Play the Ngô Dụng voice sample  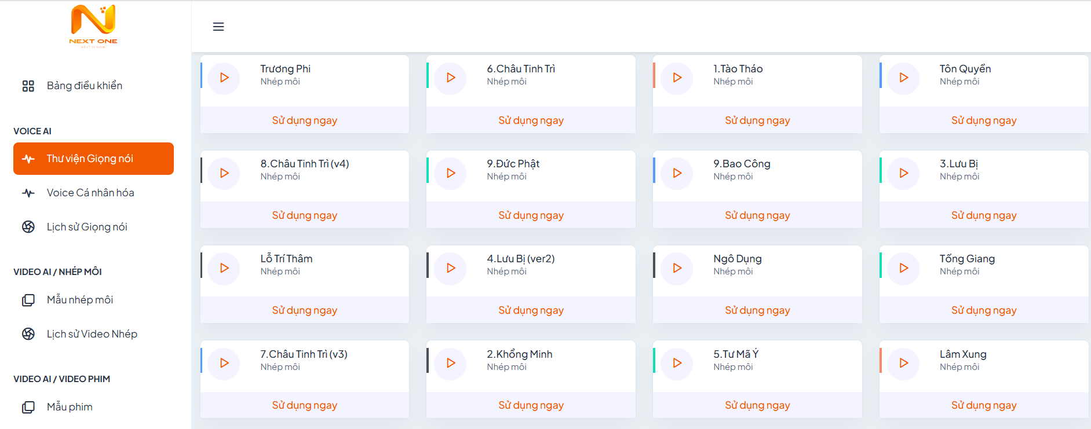(677, 268)
